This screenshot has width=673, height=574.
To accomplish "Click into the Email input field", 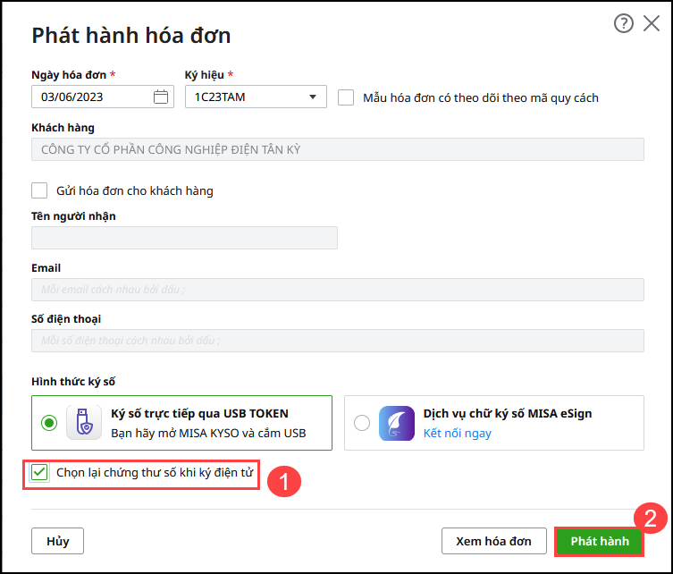I will click(x=338, y=290).
